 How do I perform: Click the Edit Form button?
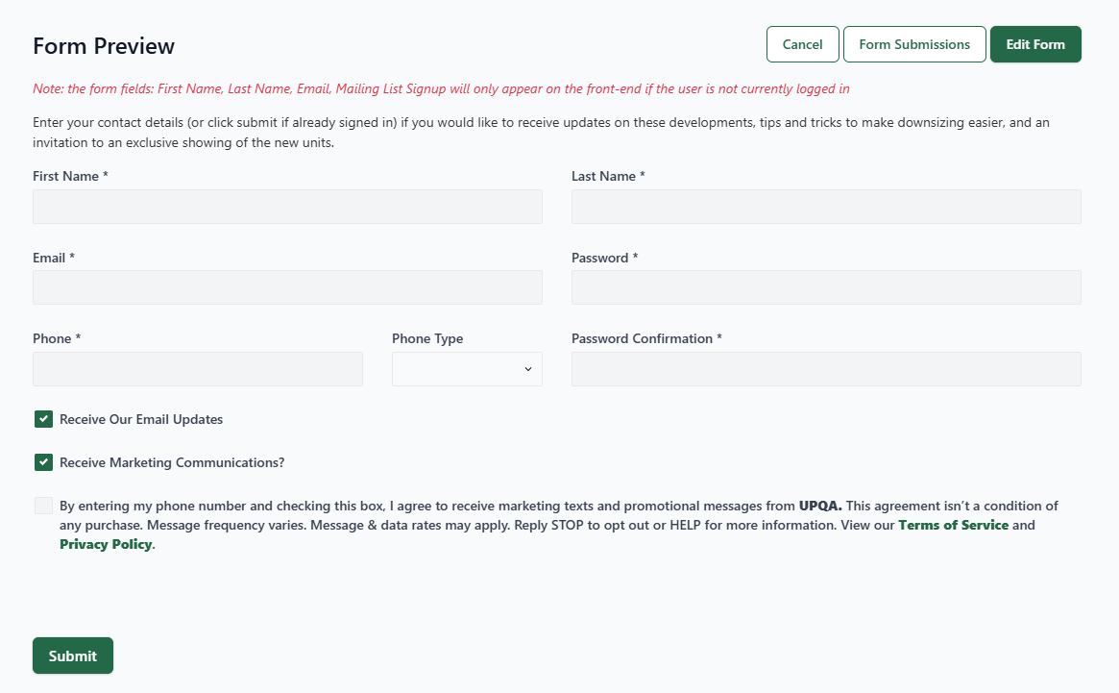[x=1035, y=43]
